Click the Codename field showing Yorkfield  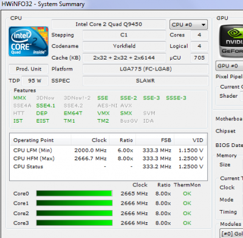point(125,46)
